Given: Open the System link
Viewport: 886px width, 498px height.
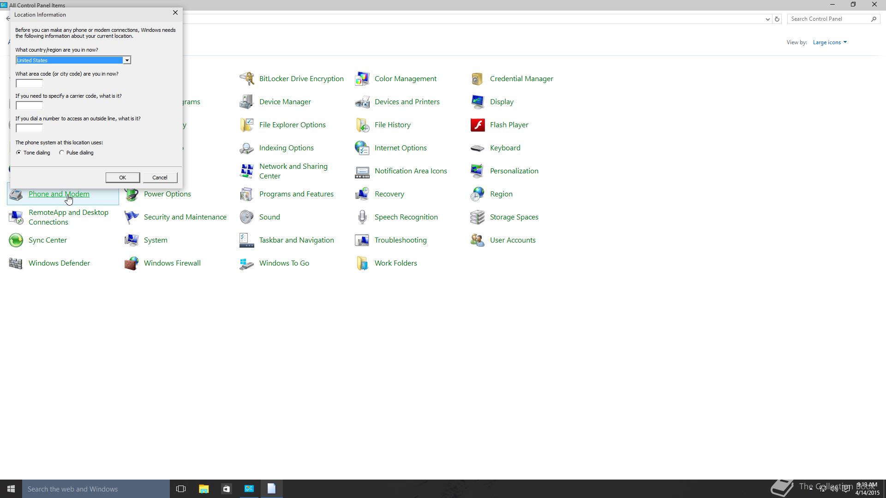Looking at the screenshot, I should 156,240.
